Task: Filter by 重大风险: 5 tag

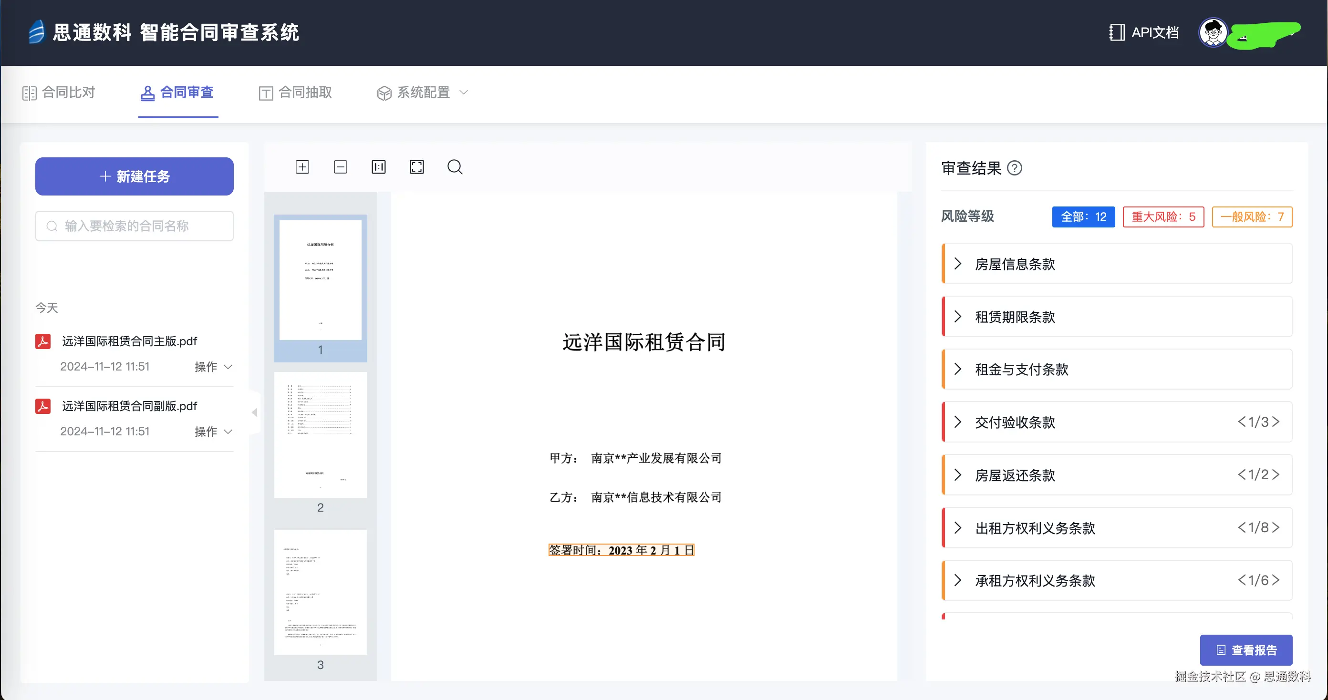Action: pyautogui.click(x=1163, y=217)
